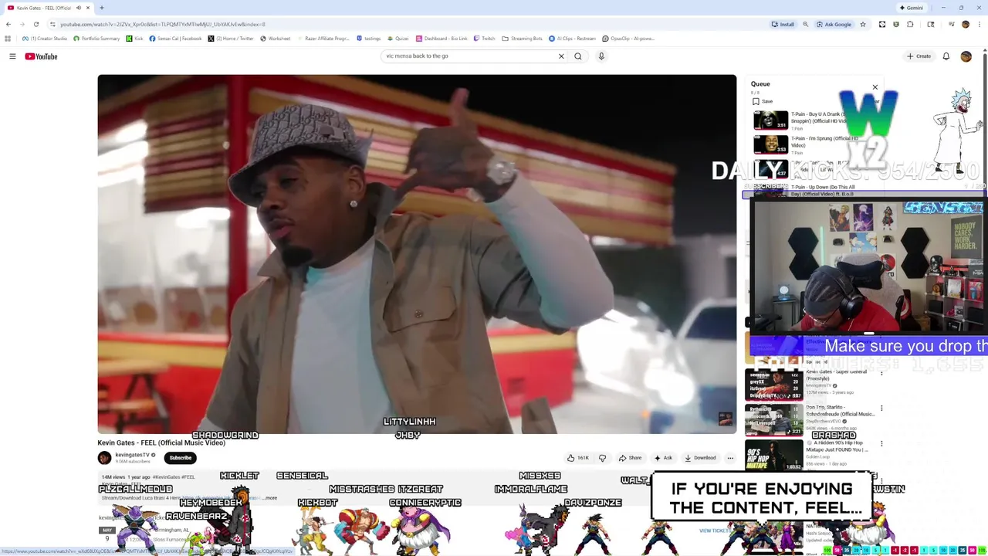The image size is (988, 556).
Task: Open the Creator Studio bookmark
Action: 44,39
